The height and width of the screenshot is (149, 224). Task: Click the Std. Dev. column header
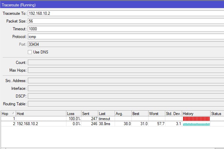[173, 114]
